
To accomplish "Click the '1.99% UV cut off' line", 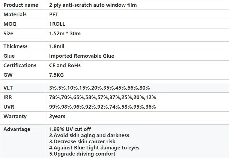I will click(x=70, y=129).
